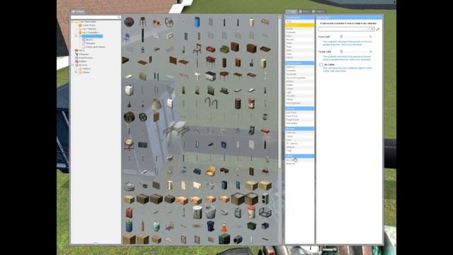453x255 pixels.
Task: Click the prop list vertical scrollbar
Action: [x=280, y=130]
